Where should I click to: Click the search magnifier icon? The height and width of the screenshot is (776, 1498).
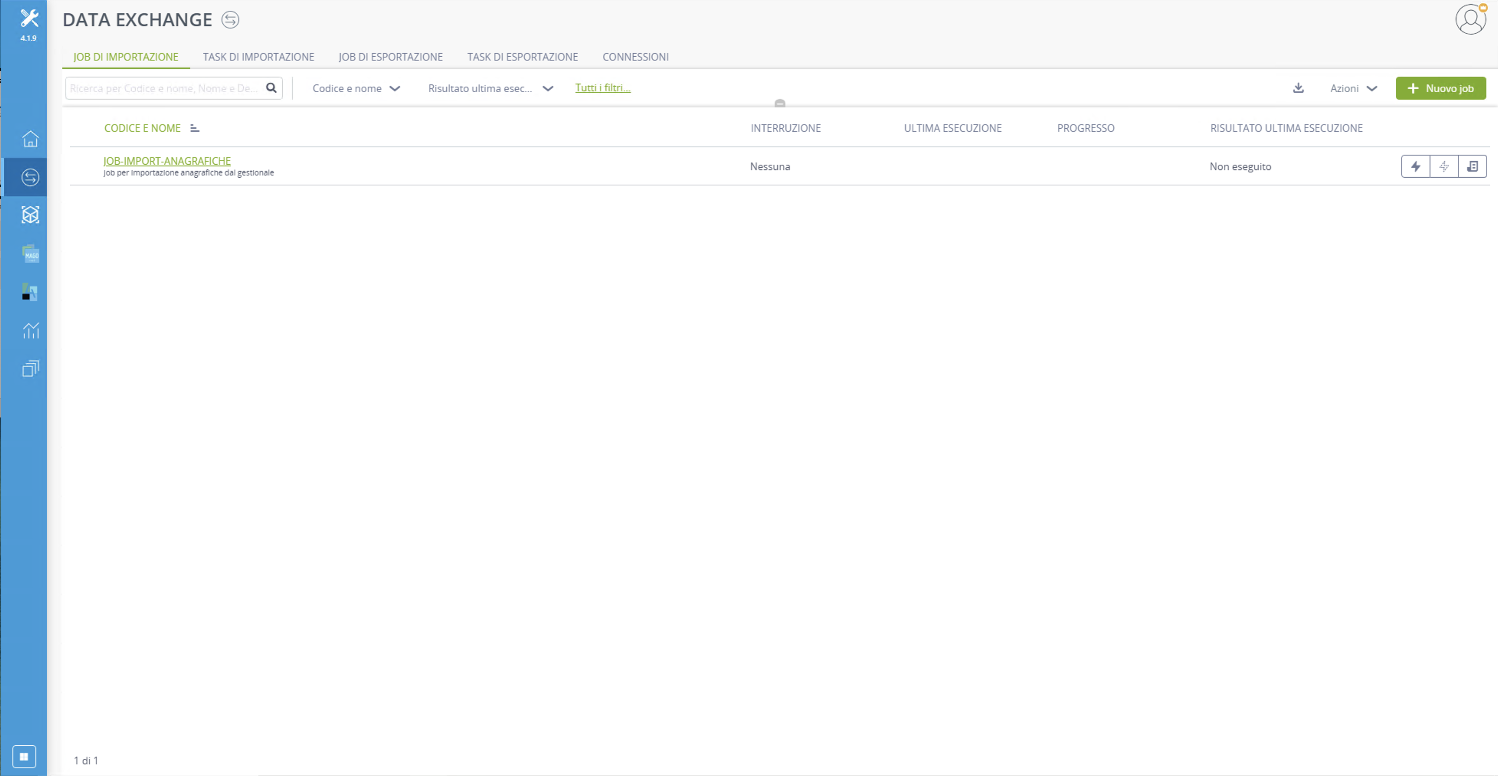click(x=271, y=88)
